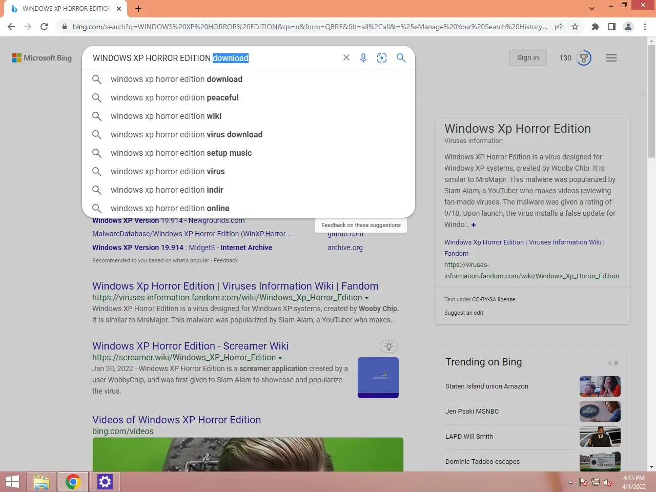Click the clock and date in taskbar
Image resolution: width=656 pixels, height=492 pixels.
coord(634,482)
